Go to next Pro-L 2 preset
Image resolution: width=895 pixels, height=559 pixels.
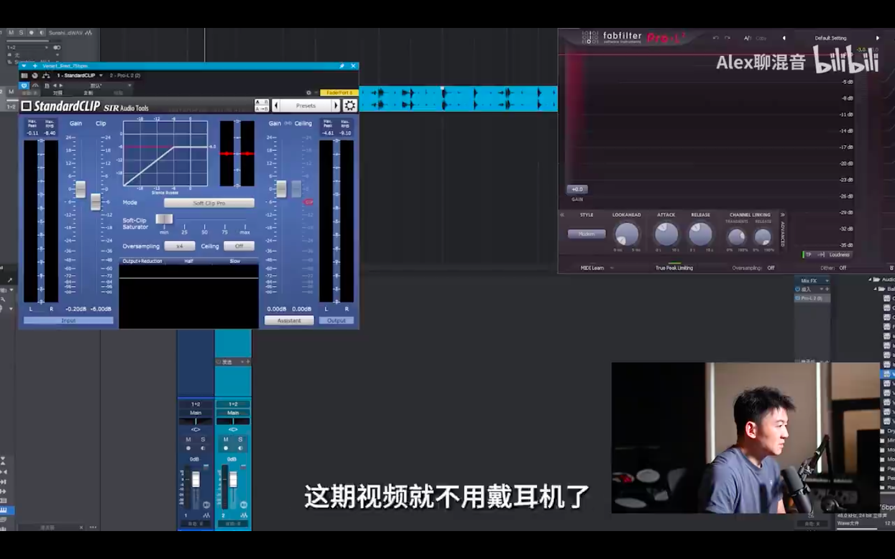pos(878,38)
